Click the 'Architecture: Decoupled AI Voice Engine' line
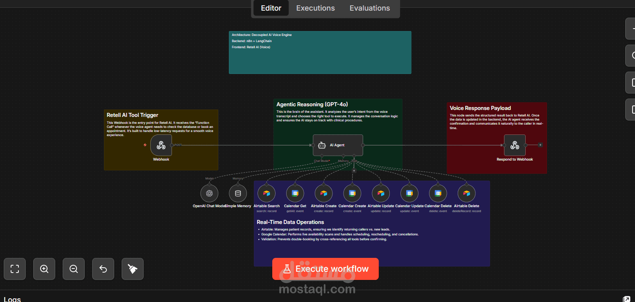This screenshot has height=302, width=635. click(x=262, y=35)
